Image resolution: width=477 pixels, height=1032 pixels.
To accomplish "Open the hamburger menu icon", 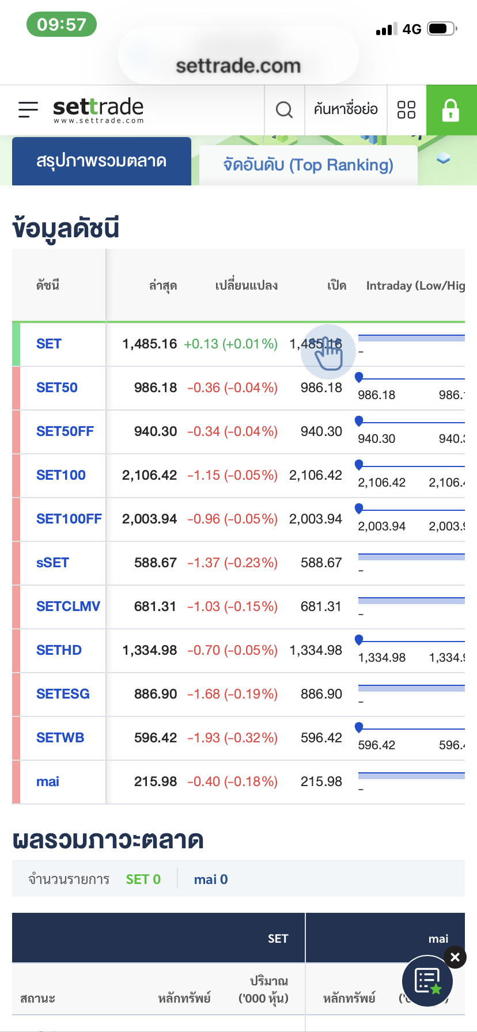I will click(28, 109).
